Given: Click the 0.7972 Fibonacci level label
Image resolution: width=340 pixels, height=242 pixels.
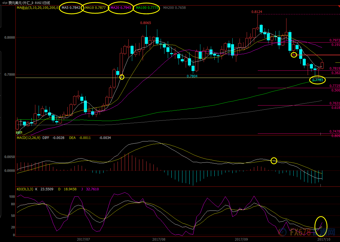Looking at the screenshot, I should click(x=334, y=40).
